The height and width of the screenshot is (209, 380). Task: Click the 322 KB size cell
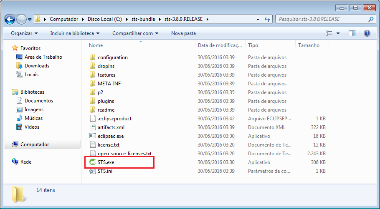(x=318, y=127)
